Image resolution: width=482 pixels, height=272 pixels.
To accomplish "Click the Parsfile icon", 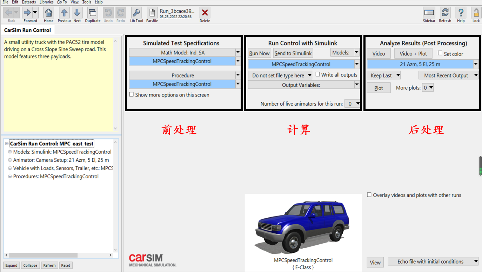I will click(x=152, y=13).
